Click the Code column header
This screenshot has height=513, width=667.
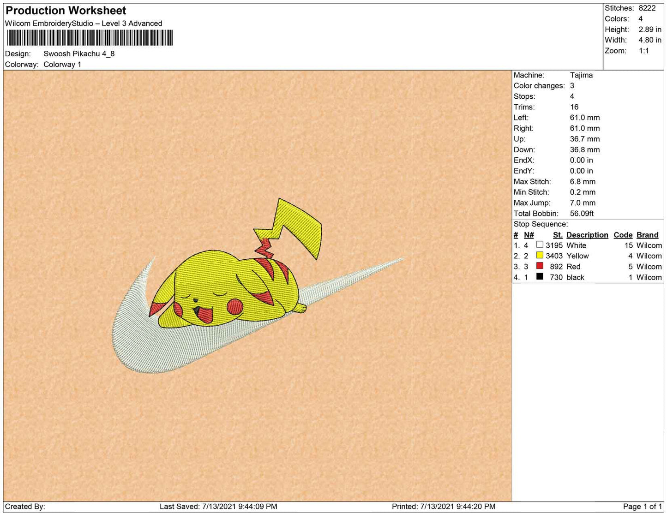point(623,235)
